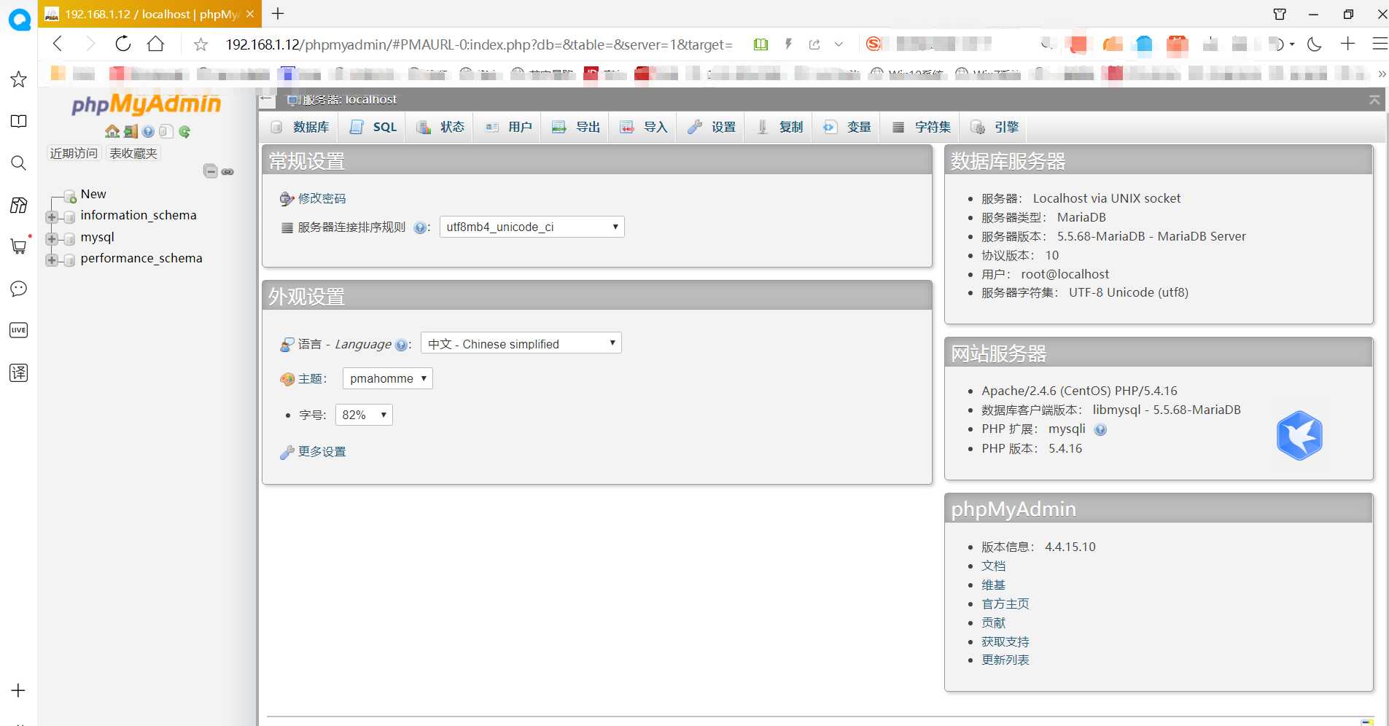Show more bookmarks double chevron
This screenshot has width=1389, height=726.
point(1381,74)
